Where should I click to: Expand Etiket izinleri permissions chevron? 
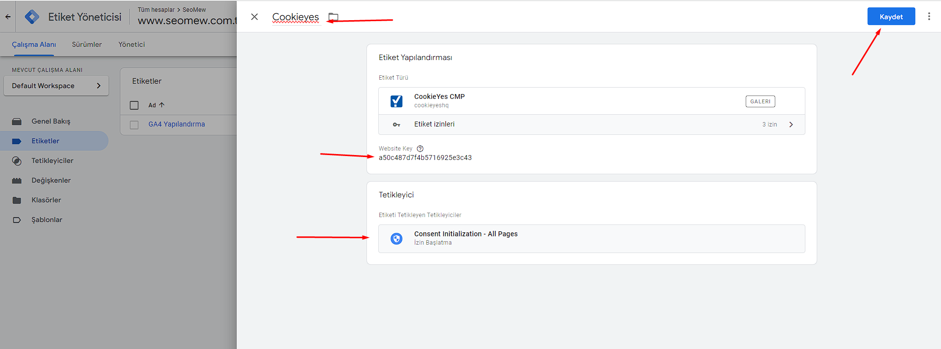[x=791, y=125]
